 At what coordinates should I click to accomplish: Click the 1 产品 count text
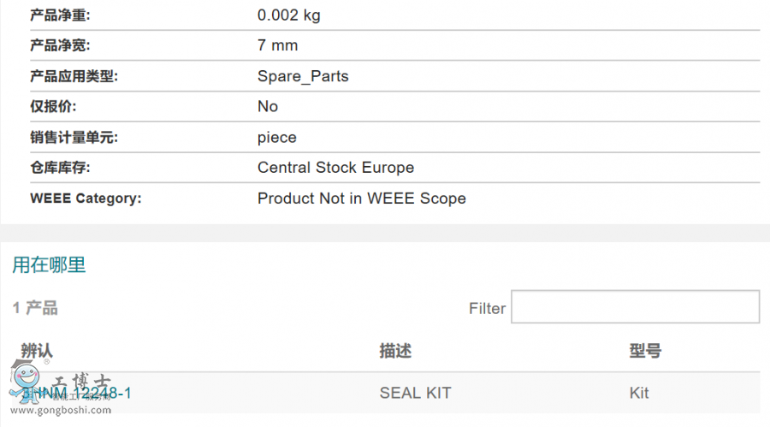coord(35,308)
